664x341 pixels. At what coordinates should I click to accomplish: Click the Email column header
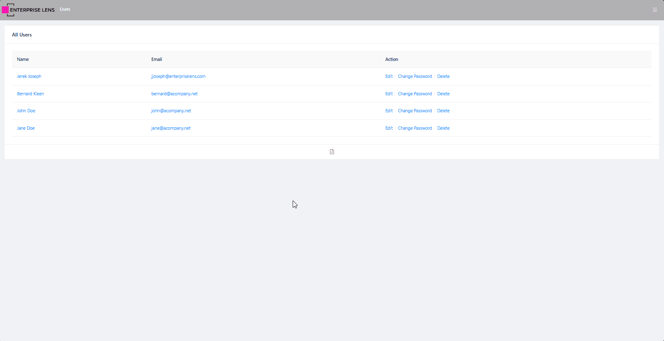(156, 60)
